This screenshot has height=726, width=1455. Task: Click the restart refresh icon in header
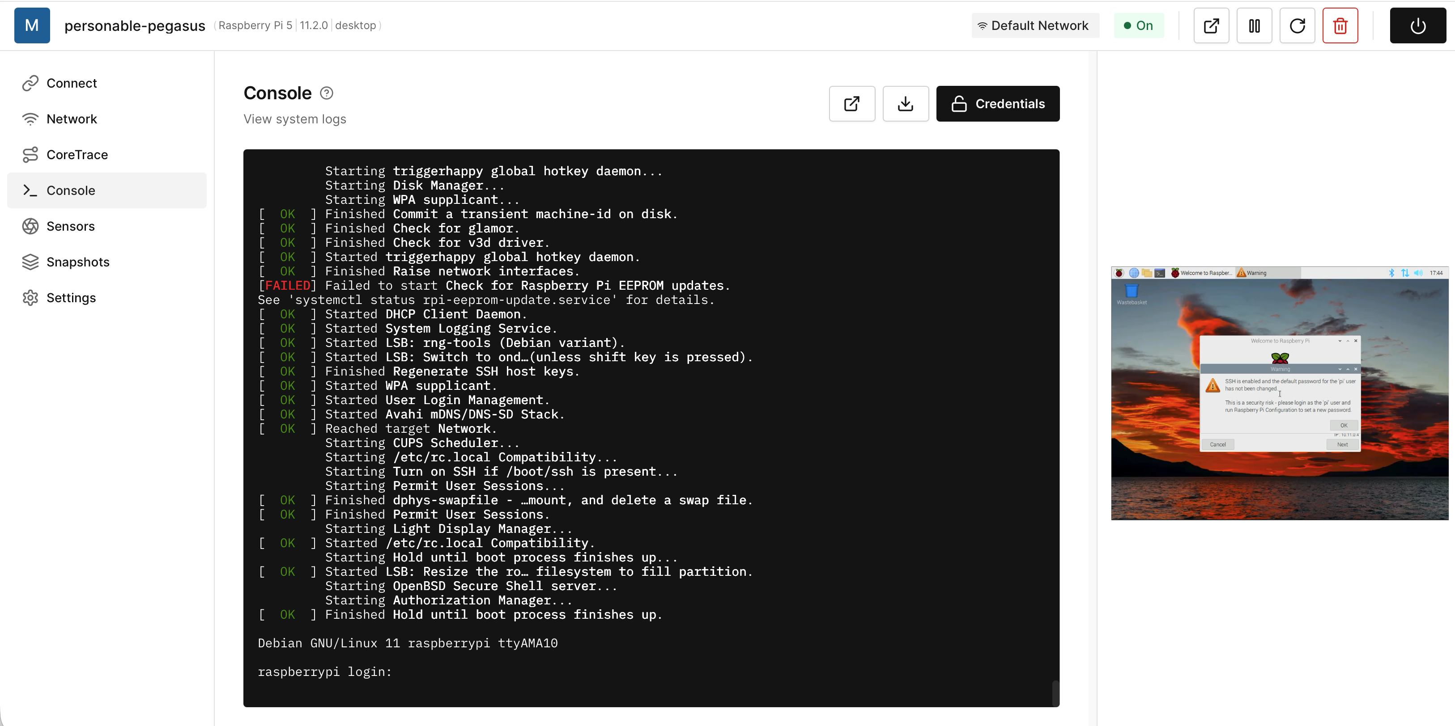pos(1297,25)
